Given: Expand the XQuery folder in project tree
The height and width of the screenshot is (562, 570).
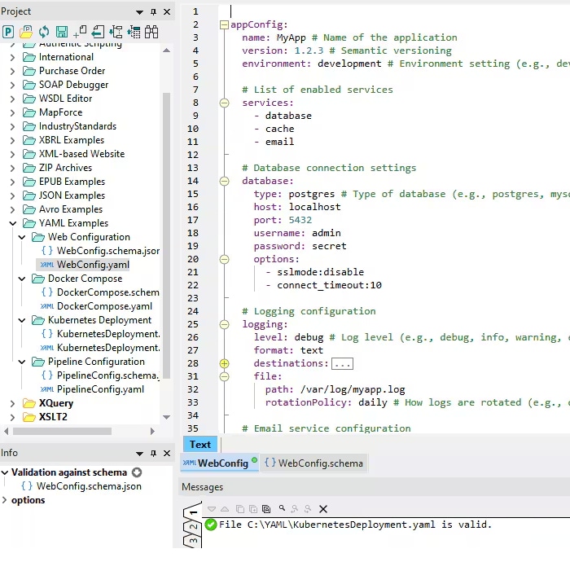Looking at the screenshot, I should (12, 403).
